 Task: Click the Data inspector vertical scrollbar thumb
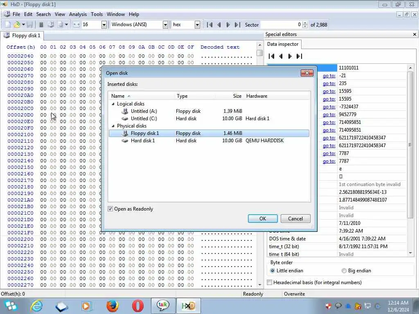(410, 145)
